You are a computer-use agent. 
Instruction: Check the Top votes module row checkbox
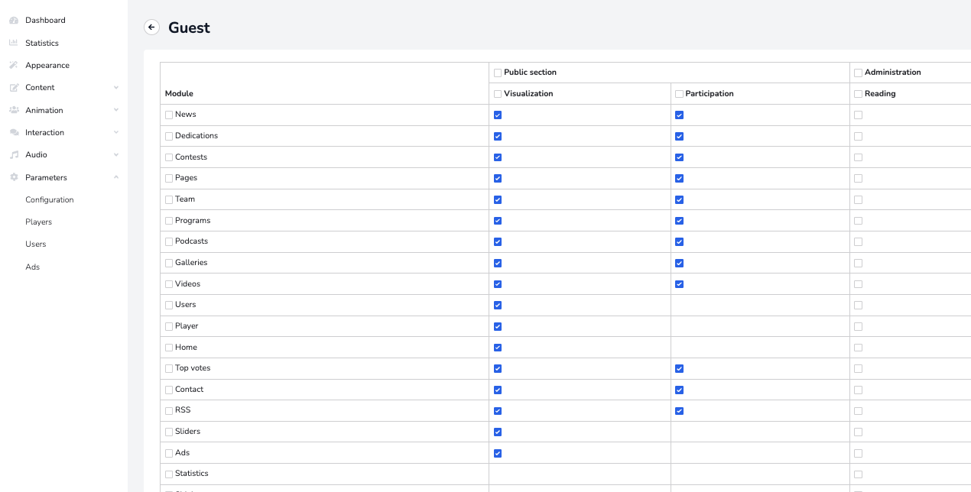(x=169, y=368)
